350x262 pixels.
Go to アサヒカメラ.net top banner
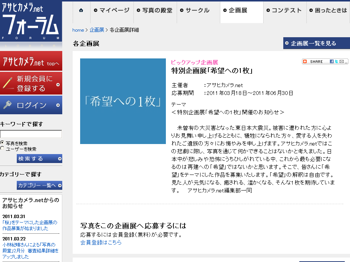31,61
